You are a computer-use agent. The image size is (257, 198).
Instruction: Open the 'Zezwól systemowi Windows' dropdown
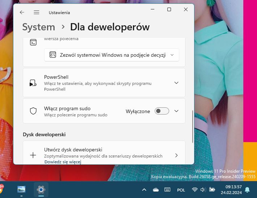pyautogui.click(x=111, y=55)
